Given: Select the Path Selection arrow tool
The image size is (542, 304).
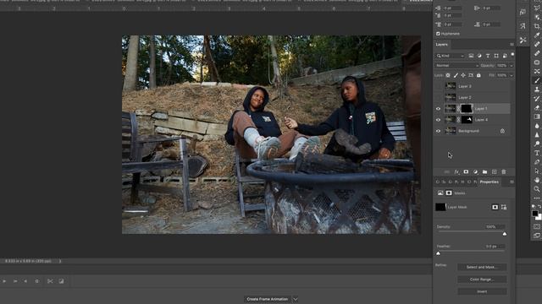Looking at the screenshot, I should point(537,171).
